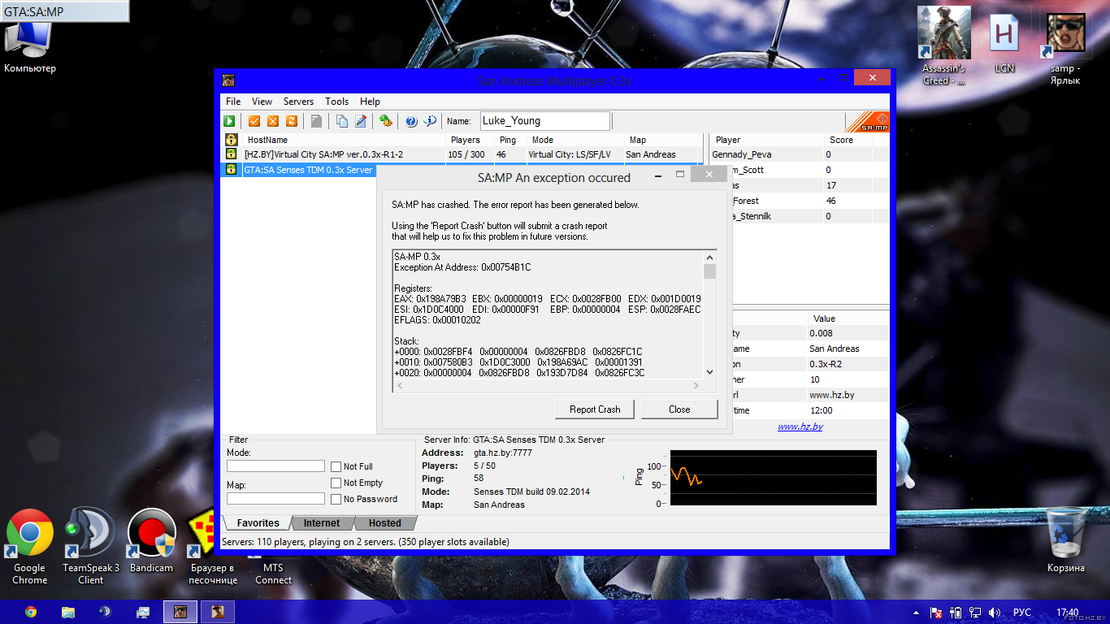Click the lock column header icon

tap(231, 140)
